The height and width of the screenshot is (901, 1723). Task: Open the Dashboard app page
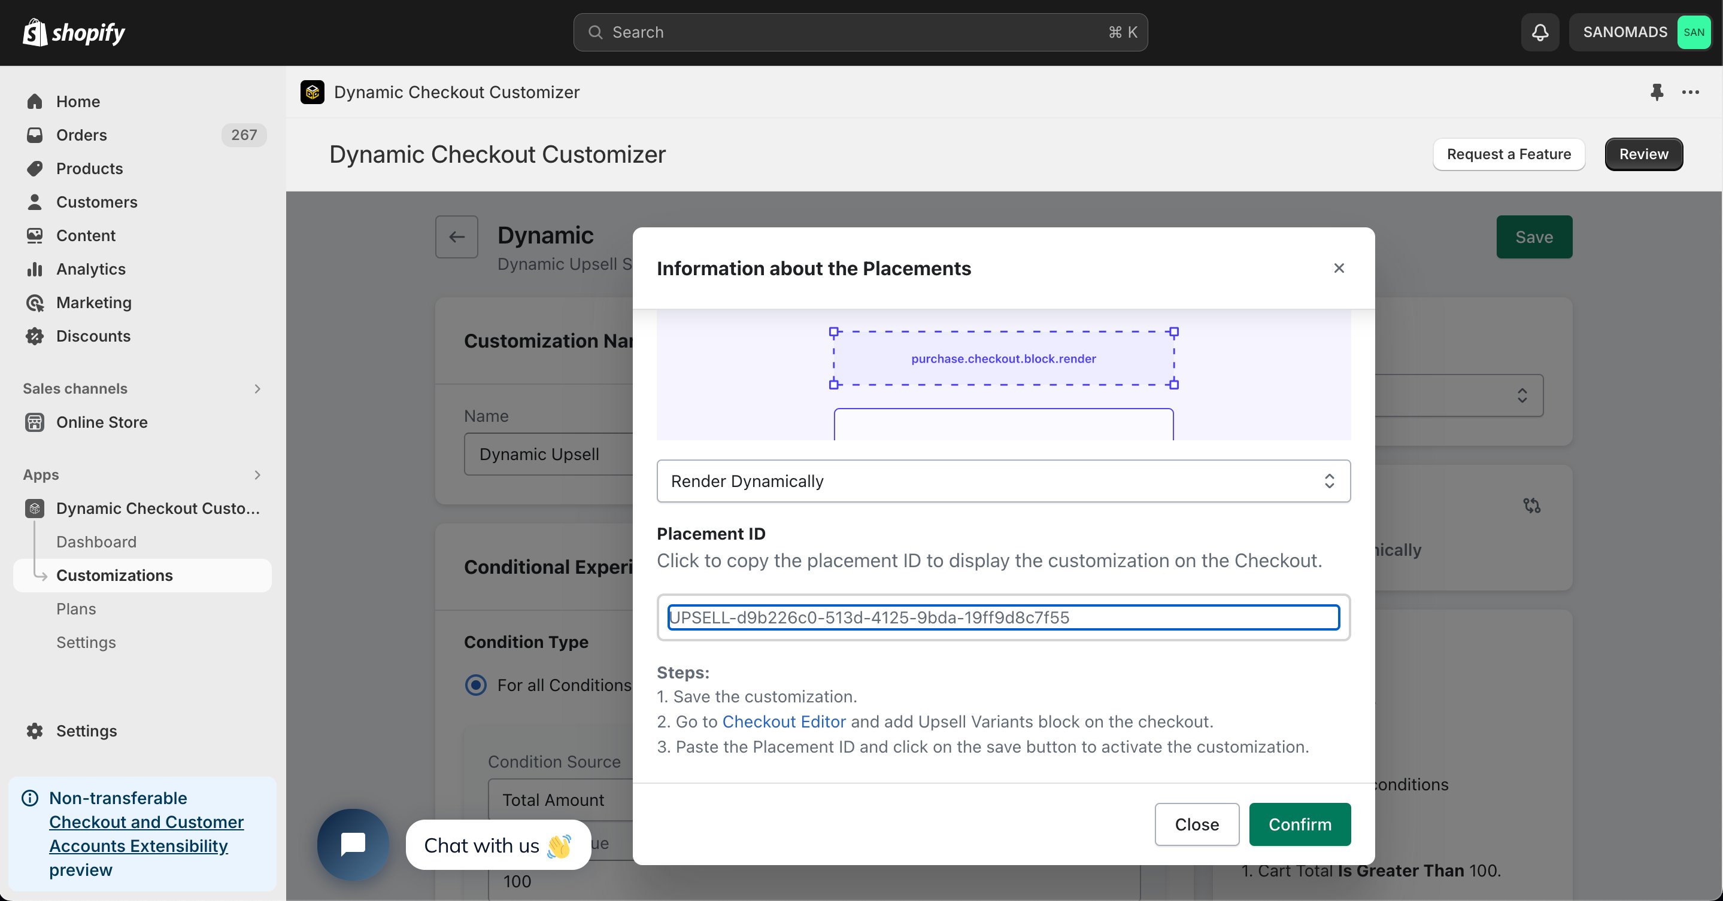coord(96,541)
